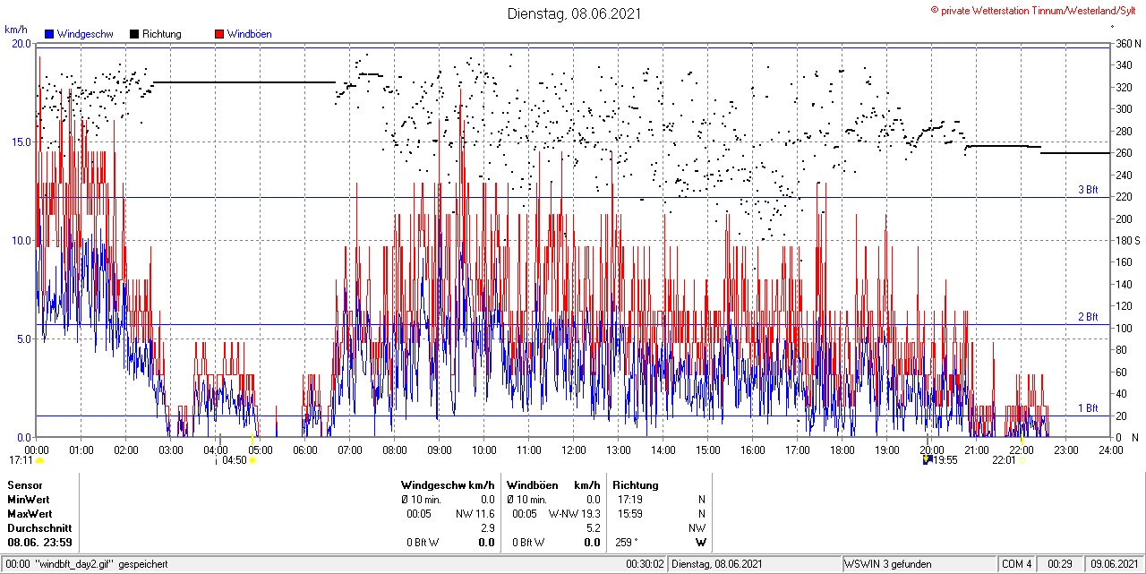1146x574 pixels.
Task: Click the 20.0 value on the speed axis
Action: tap(21, 44)
